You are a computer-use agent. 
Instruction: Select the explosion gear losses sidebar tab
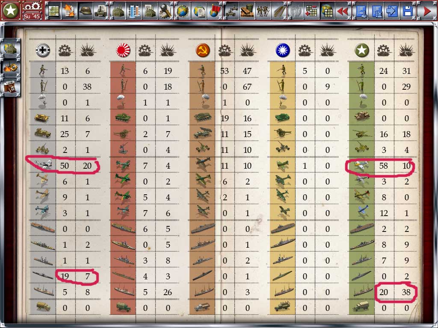(10, 67)
